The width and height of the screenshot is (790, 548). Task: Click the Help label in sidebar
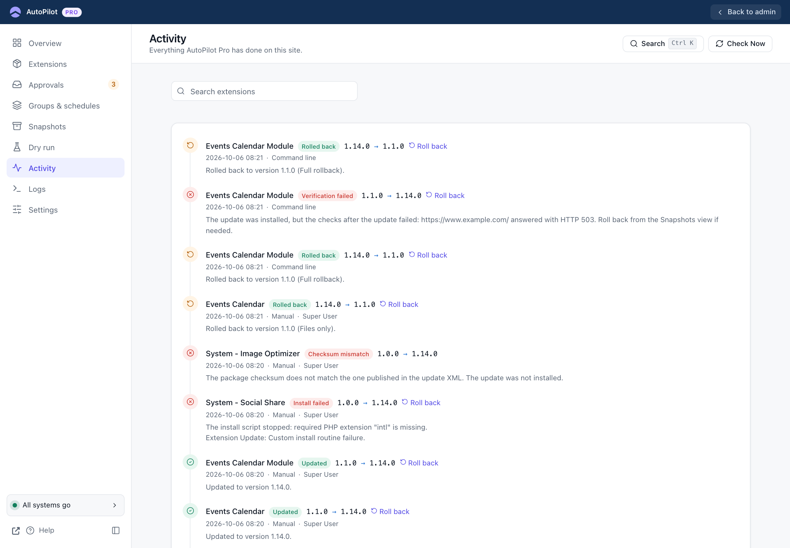point(46,530)
